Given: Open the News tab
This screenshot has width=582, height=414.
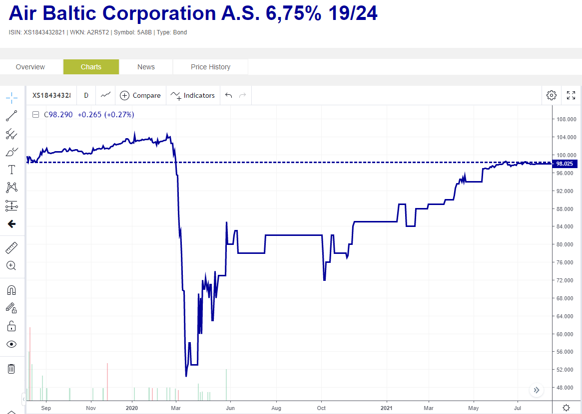Looking at the screenshot, I should [146, 67].
